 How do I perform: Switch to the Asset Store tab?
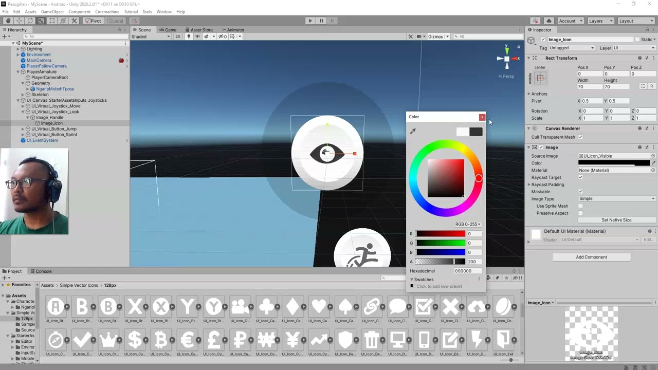click(198, 30)
